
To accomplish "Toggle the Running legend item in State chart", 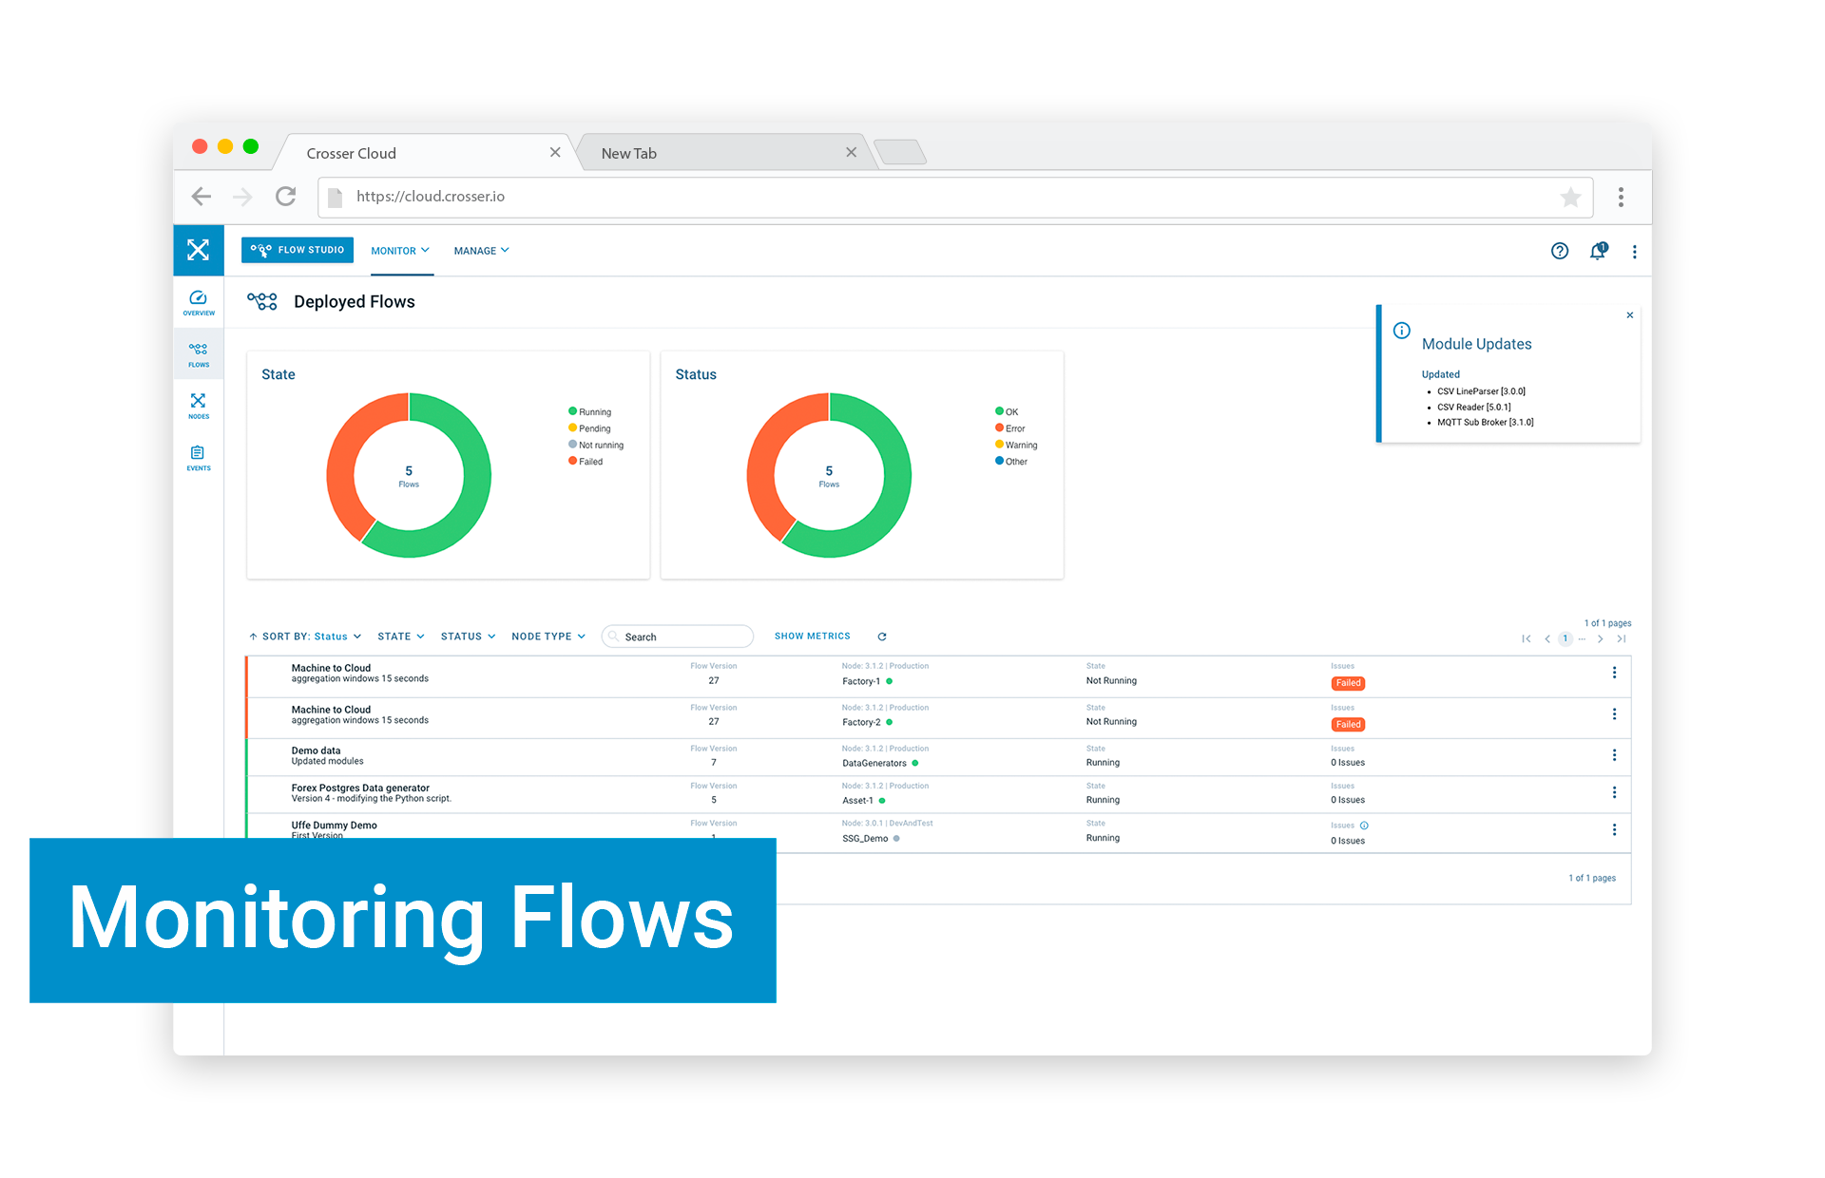I will click(x=589, y=411).
